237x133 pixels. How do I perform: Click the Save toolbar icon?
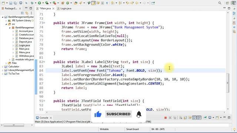[11, 3]
